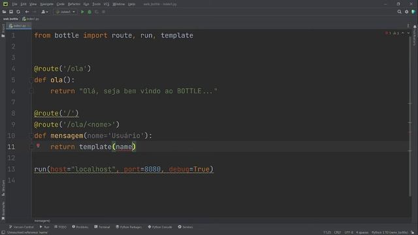Click the word 'template' in the import line
This screenshot has width=418, height=235.
coord(177,35)
